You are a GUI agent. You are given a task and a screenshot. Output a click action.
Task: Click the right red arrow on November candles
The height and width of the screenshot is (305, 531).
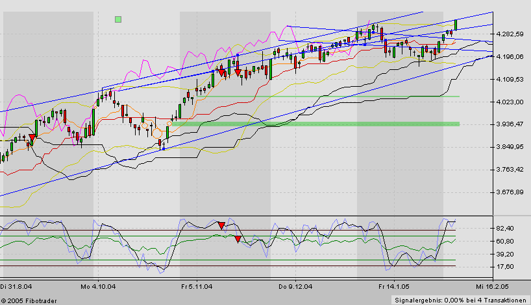[238, 71]
